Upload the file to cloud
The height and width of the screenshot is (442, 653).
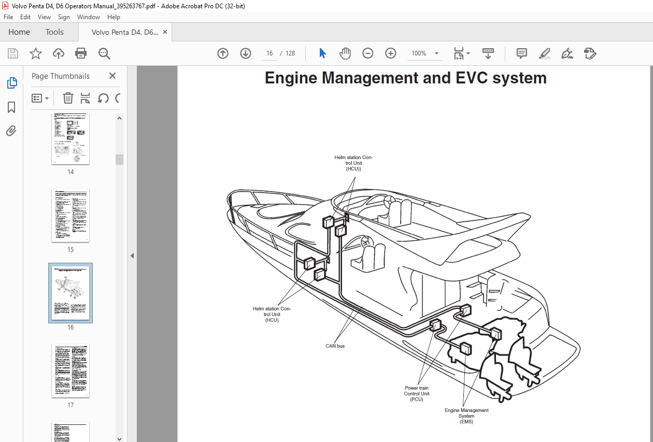[59, 53]
